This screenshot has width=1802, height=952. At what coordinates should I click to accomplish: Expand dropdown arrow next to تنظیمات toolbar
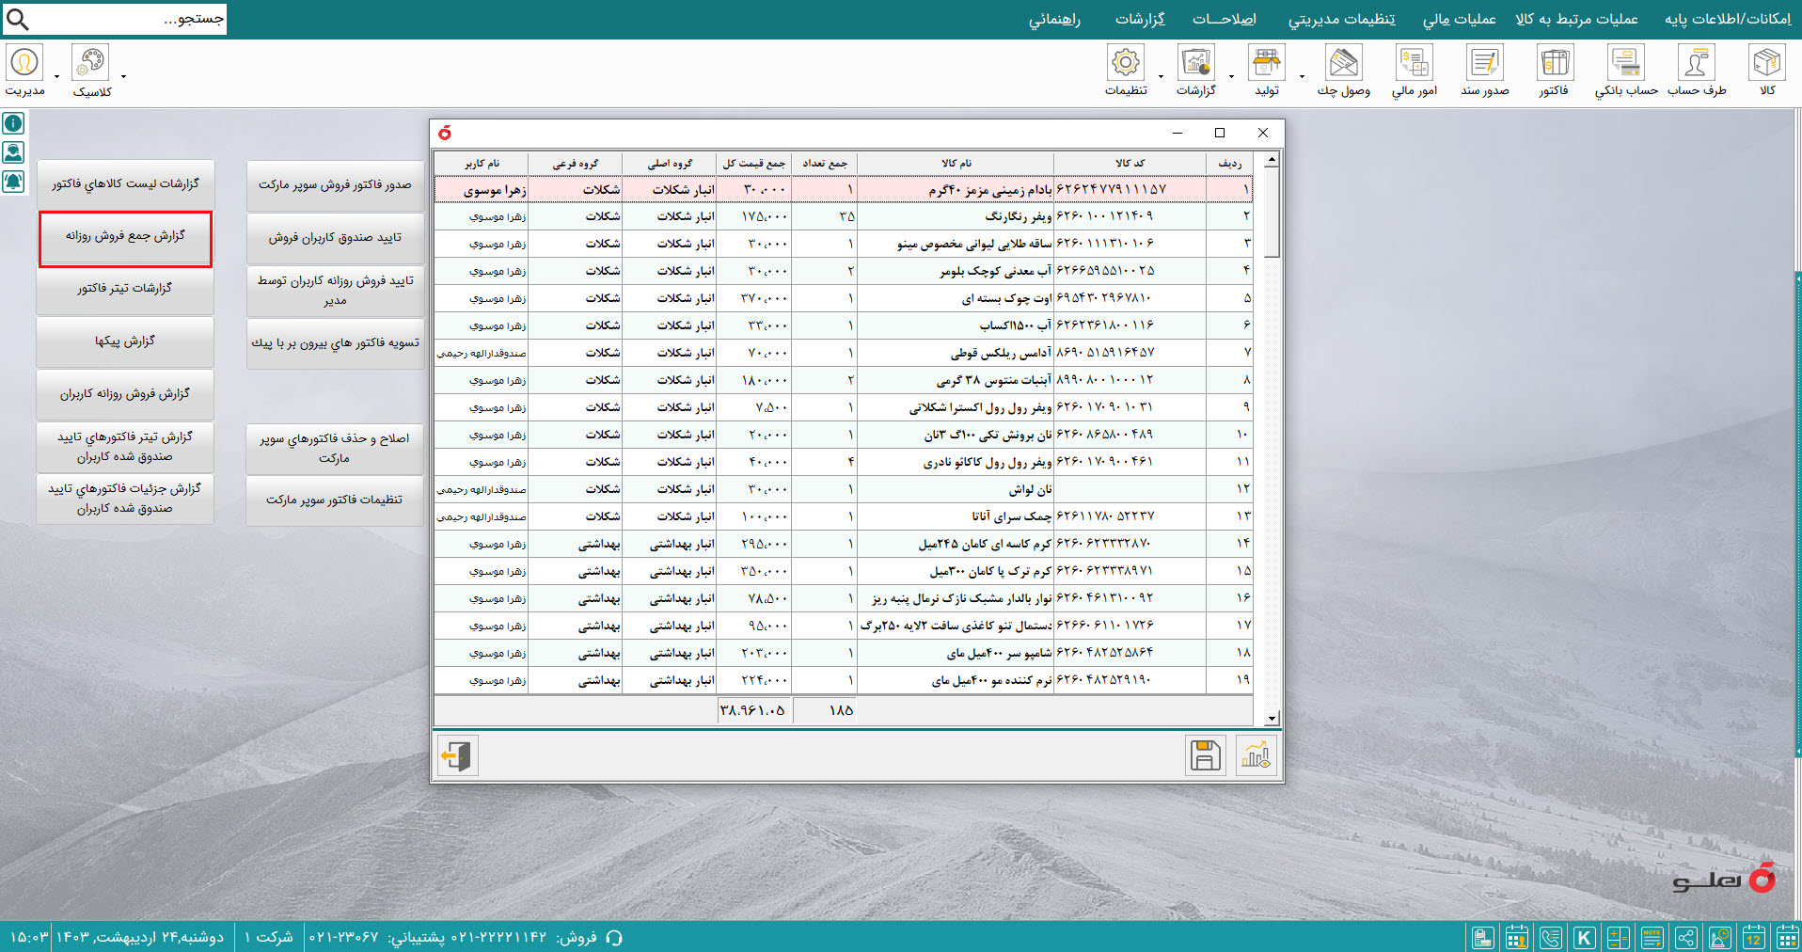[1161, 76]
